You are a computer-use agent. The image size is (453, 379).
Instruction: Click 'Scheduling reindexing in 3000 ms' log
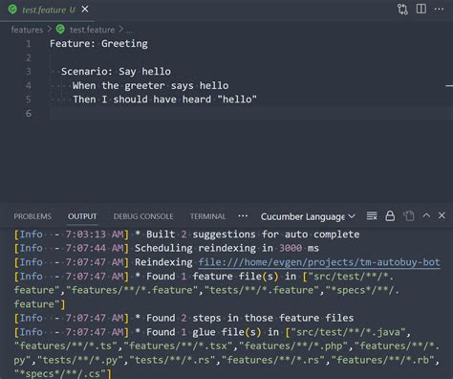point(226,248)
